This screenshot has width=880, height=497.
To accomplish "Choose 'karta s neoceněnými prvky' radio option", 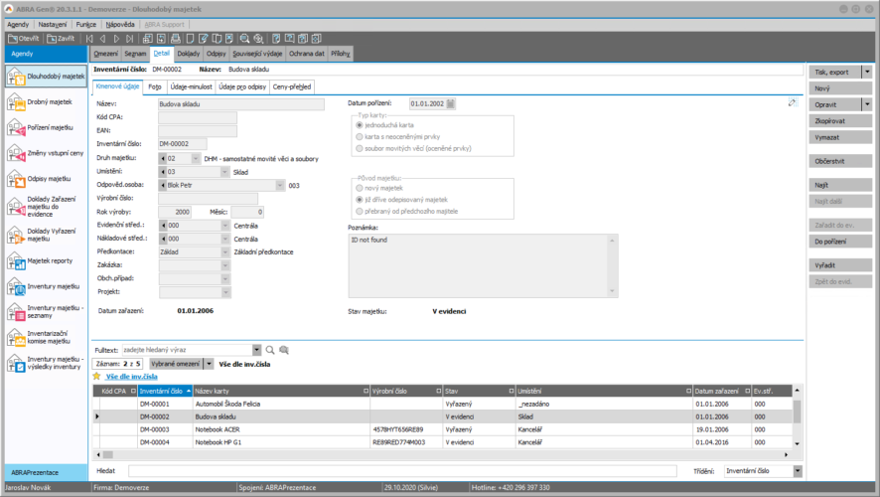I will tap(359, 137).
